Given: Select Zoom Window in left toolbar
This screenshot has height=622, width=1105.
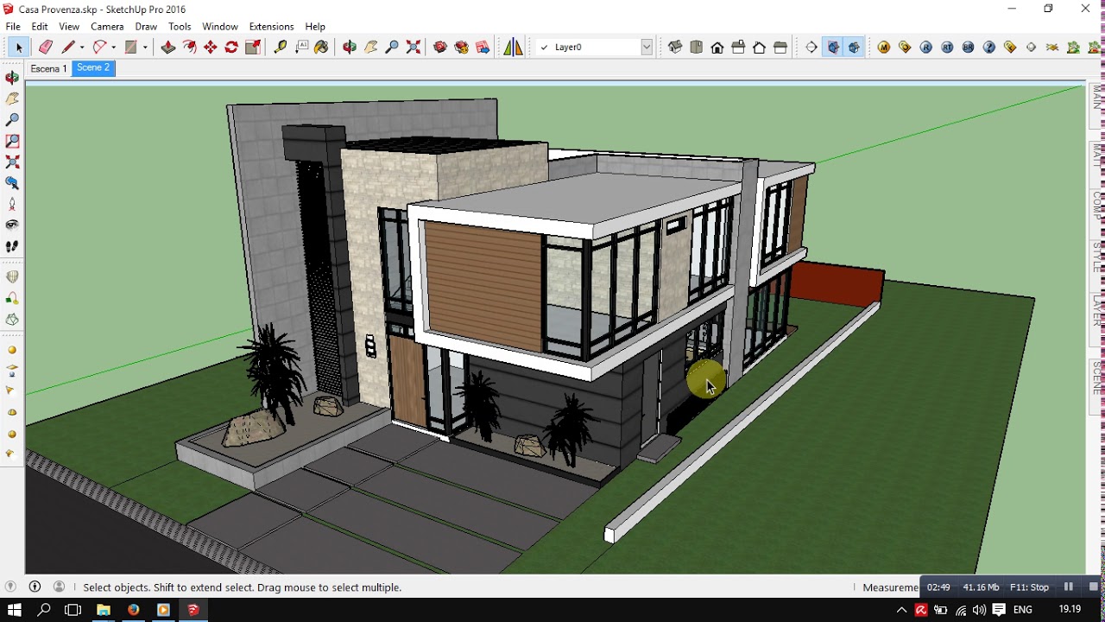Looking at the screenshot, I should 12,141.
